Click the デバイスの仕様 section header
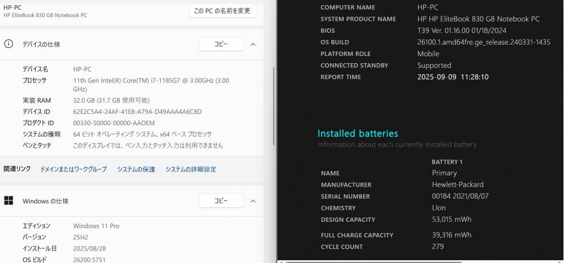Image resolution: width=565 pixels, height=263 pixels. click(x=132, y=44)
